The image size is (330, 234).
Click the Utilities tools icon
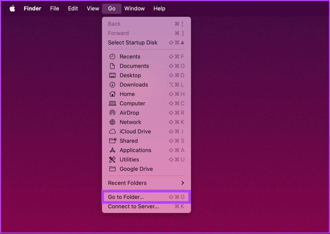(112, 160)
